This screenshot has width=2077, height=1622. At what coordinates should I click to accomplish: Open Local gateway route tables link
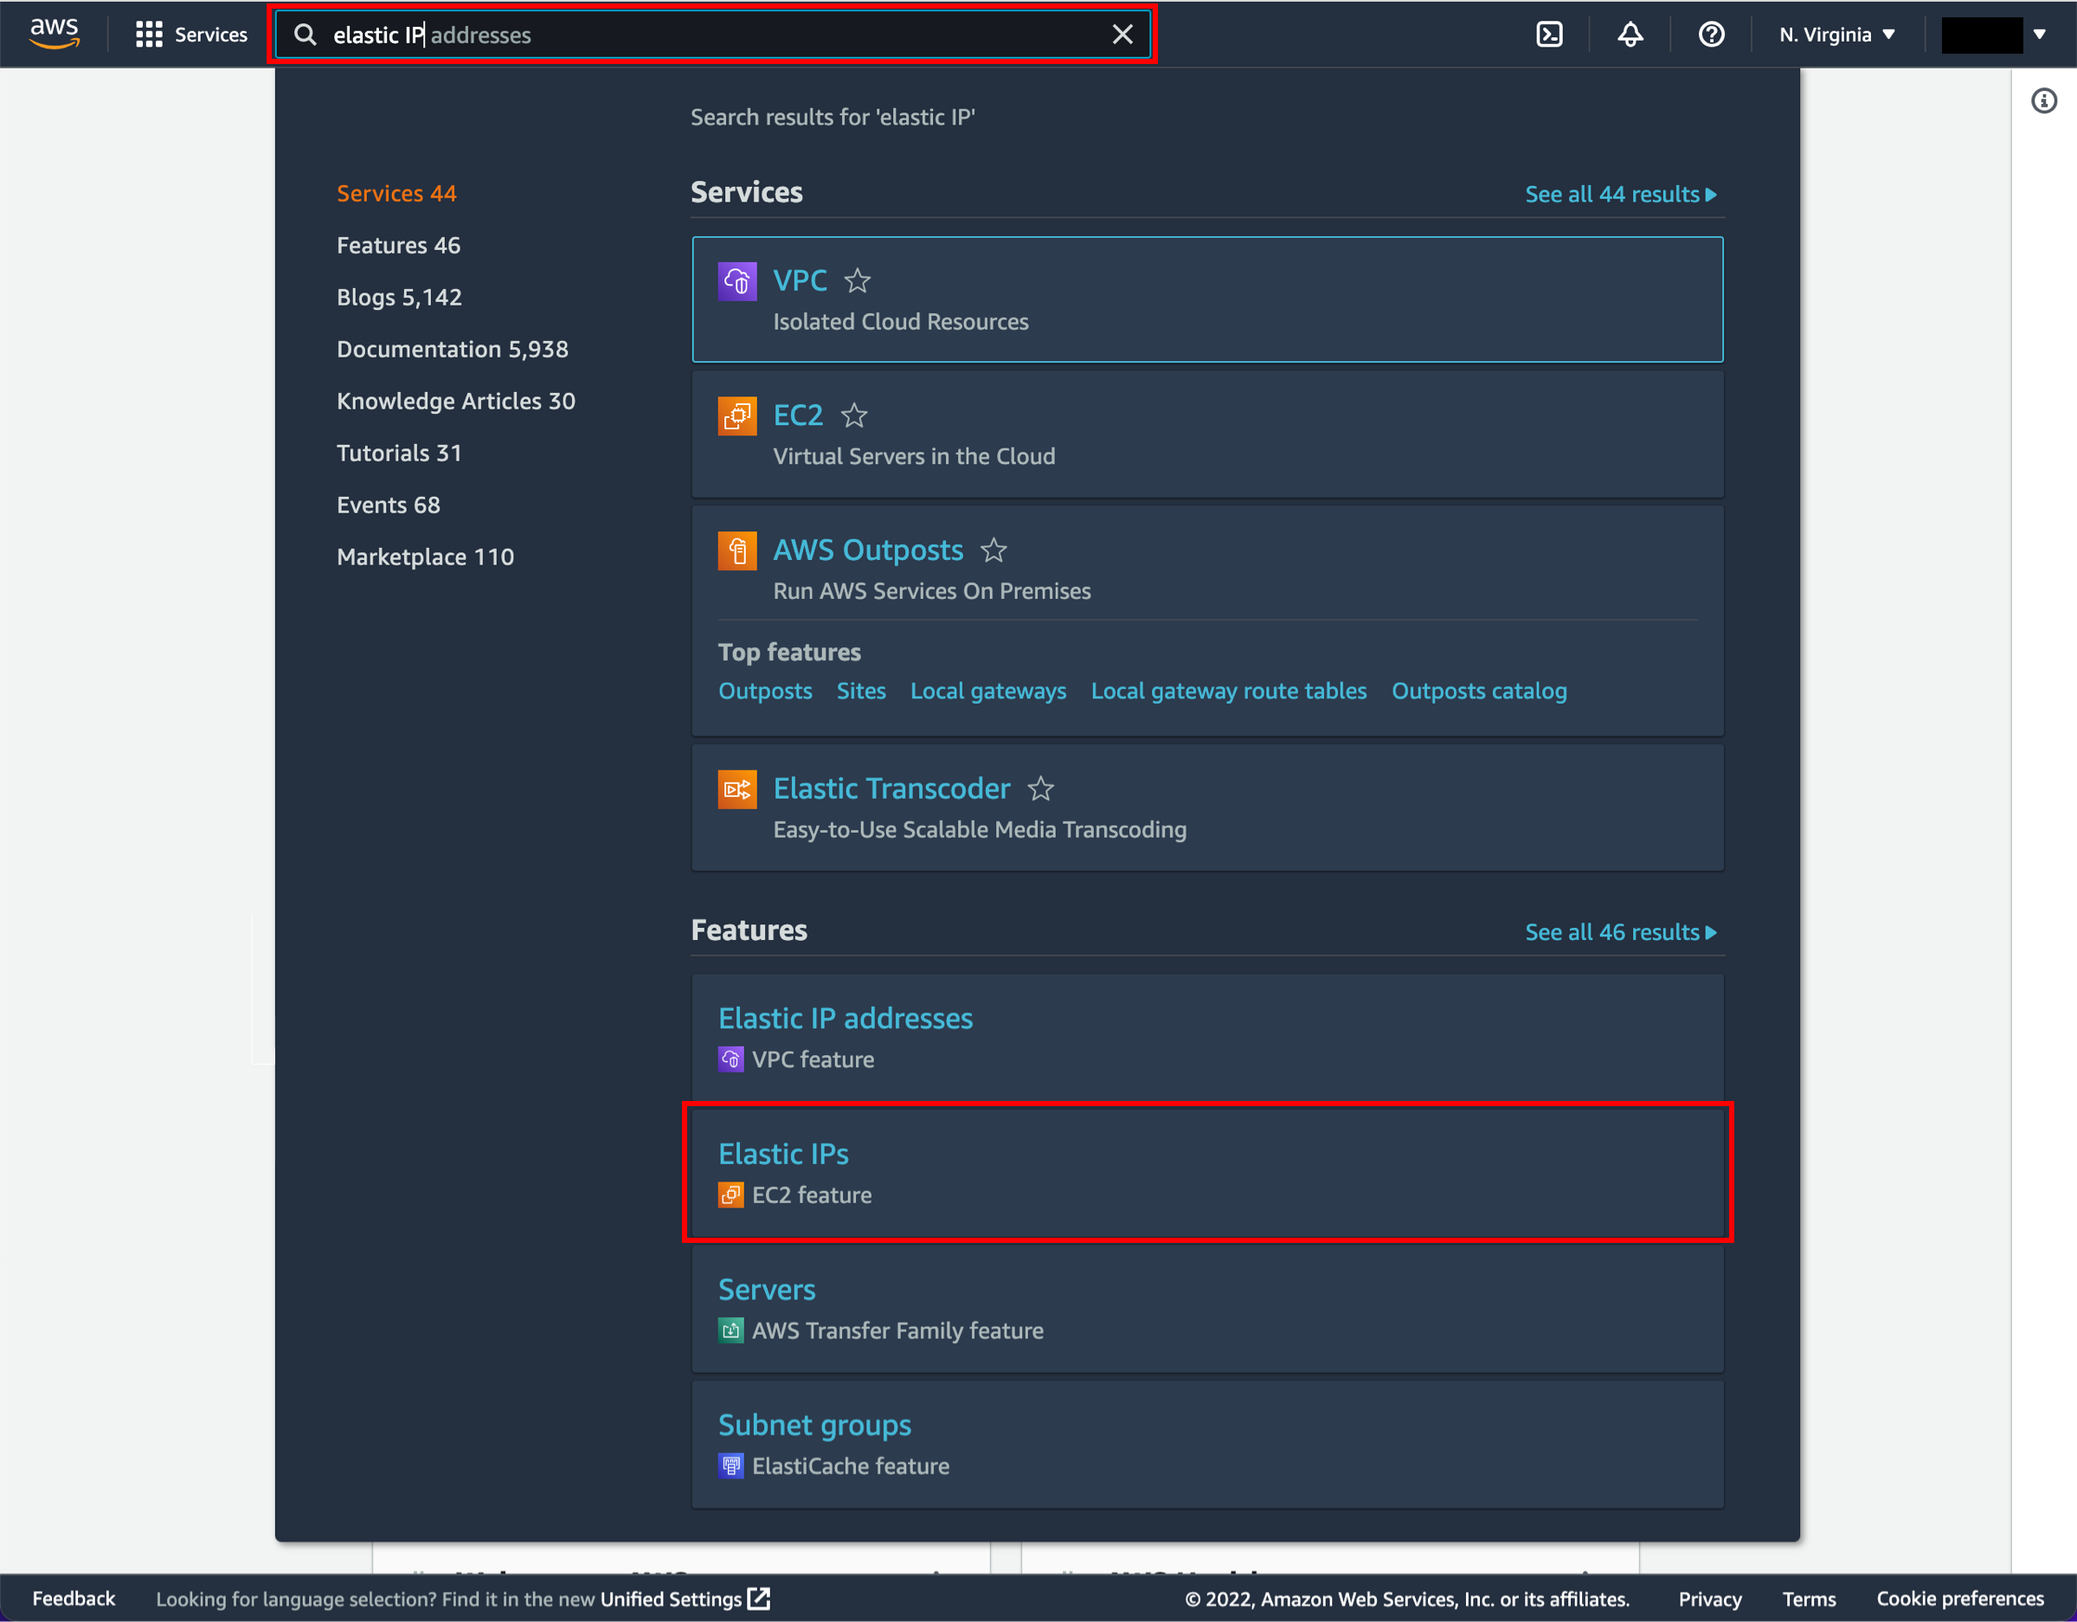1229,691
